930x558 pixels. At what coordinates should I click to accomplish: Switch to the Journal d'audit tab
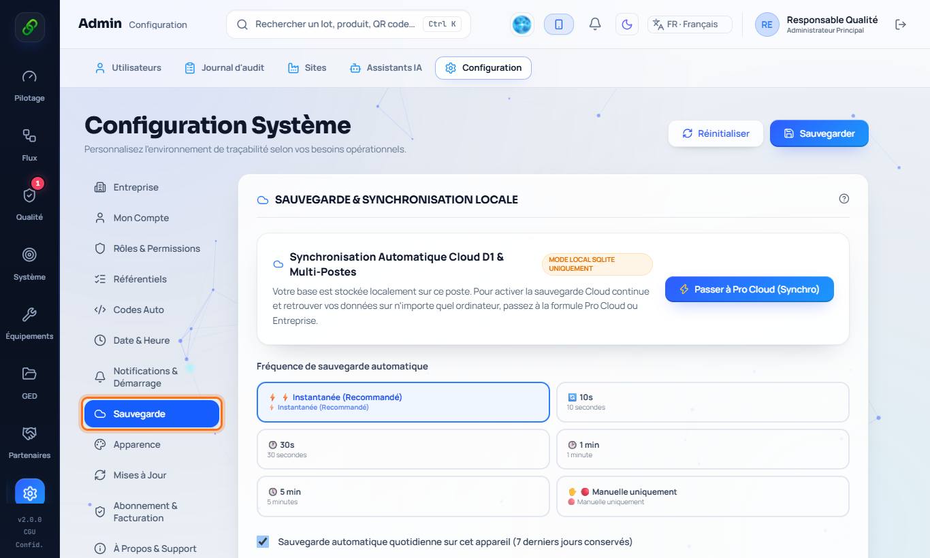(224, 68)
